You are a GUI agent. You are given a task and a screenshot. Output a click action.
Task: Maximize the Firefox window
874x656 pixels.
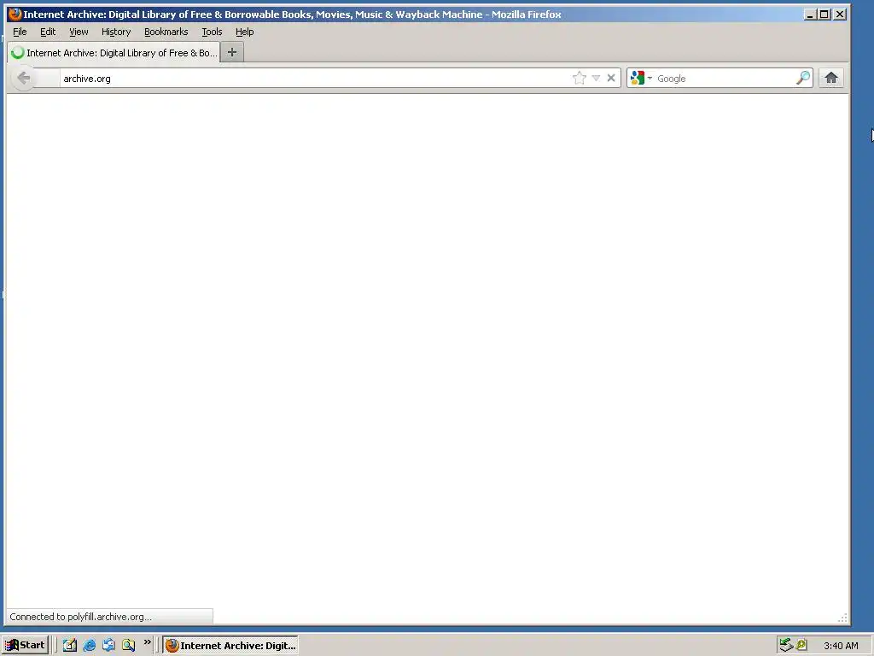click(824, 14)
